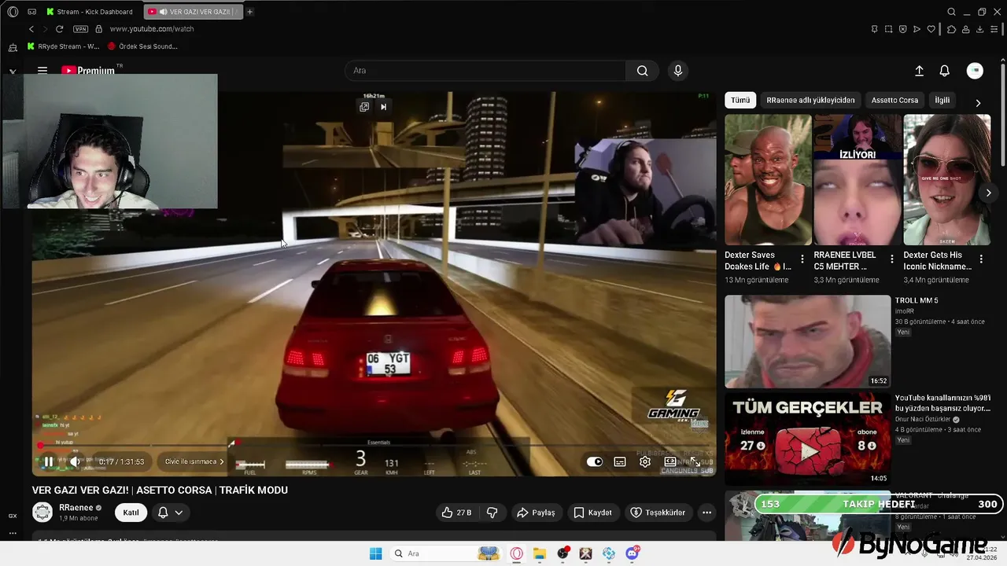The width and height of the screenshot is (1007, 566).
Task: Reload the page in browser
Action: [59, 29]
